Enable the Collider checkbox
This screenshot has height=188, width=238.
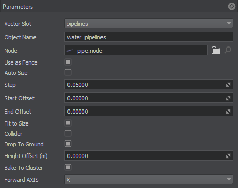click(68, 133)
